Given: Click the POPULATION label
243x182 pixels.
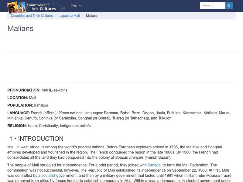Looking at the screenshot, I should coord(20,105).
